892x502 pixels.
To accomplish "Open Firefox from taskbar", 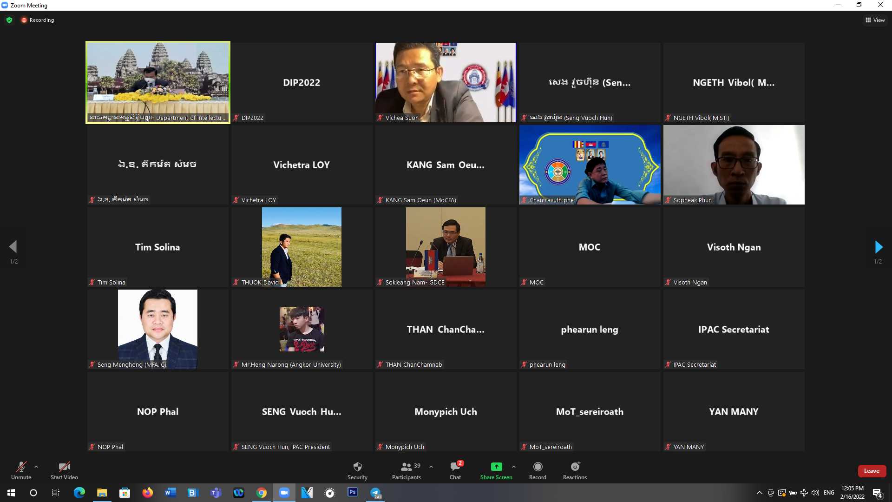I will pyautogui.click(x=148, y=493).
